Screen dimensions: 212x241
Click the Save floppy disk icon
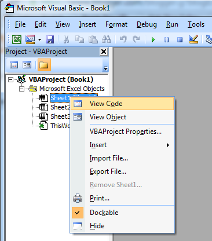click(50, 39)
